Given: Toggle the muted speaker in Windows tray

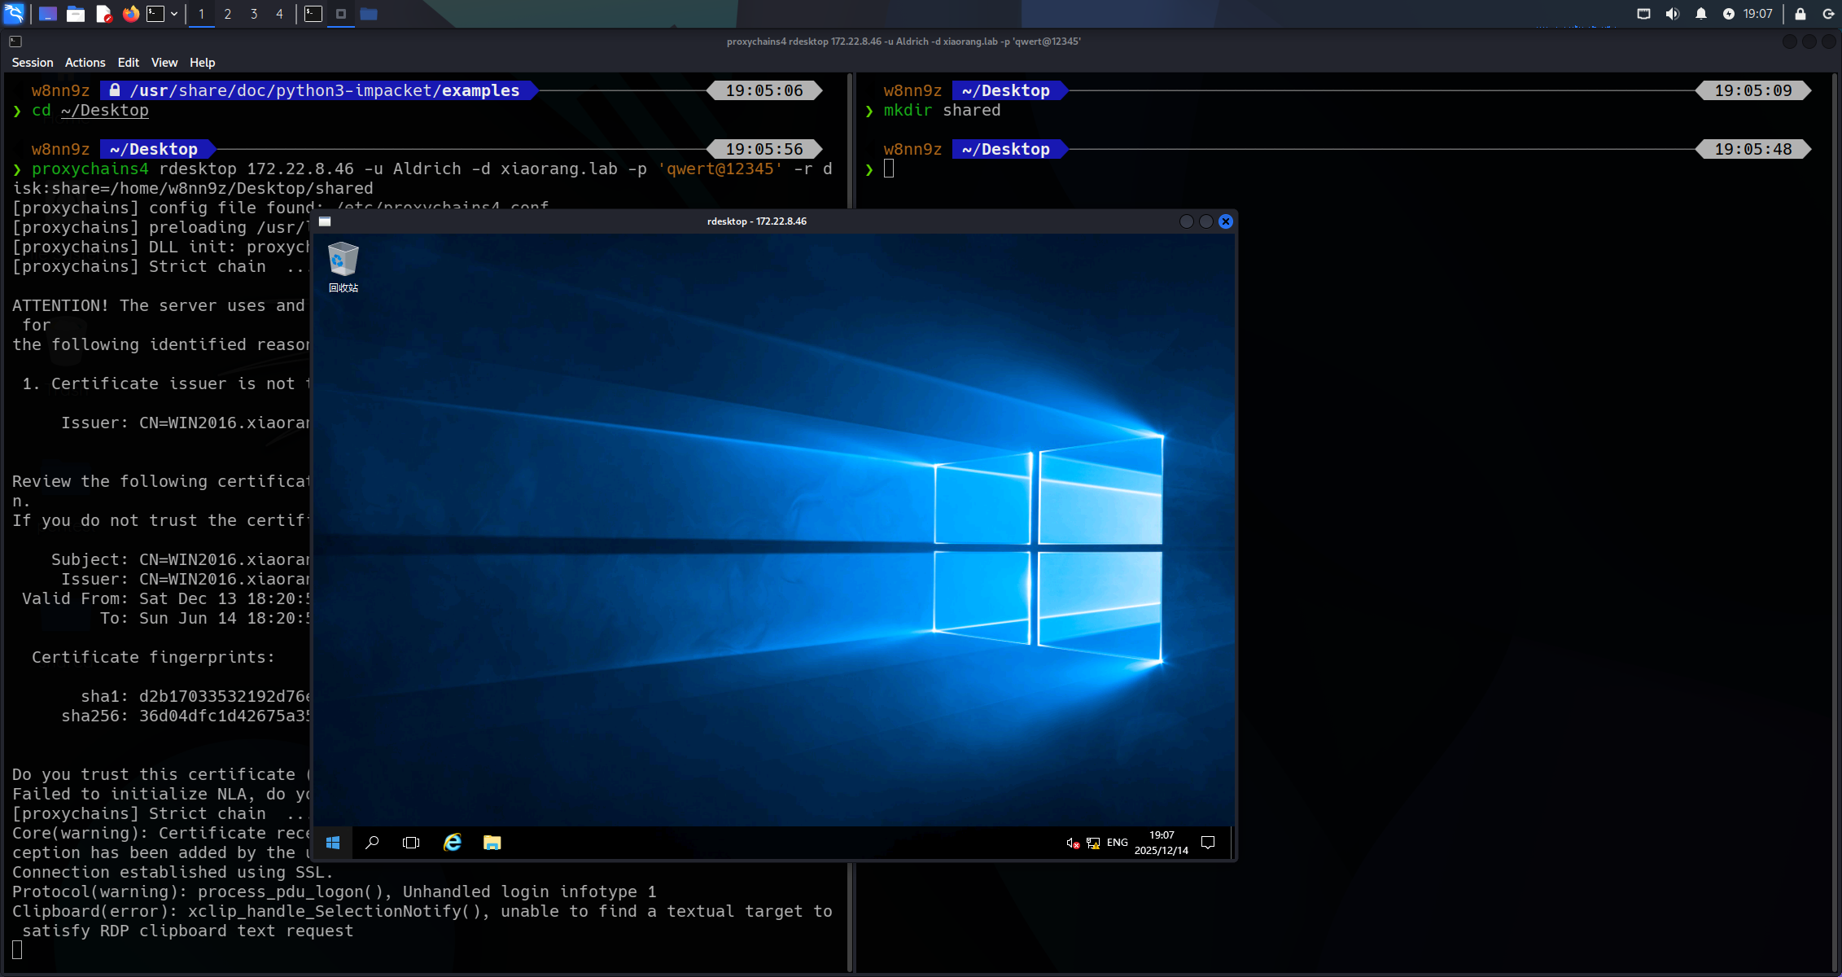Looking at the screenshot, I should pos(1073,843).
